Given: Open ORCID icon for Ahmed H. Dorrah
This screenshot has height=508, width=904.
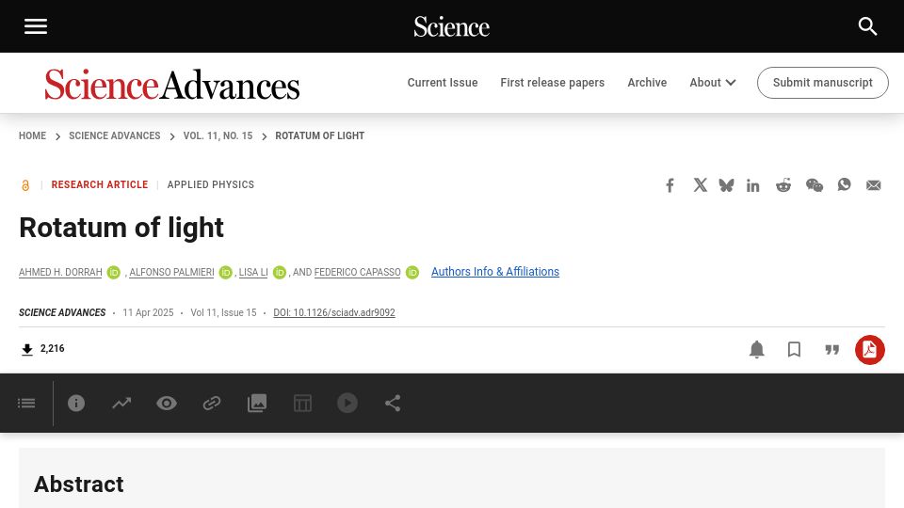Looking at the screenshot, I should pos(114,273).
